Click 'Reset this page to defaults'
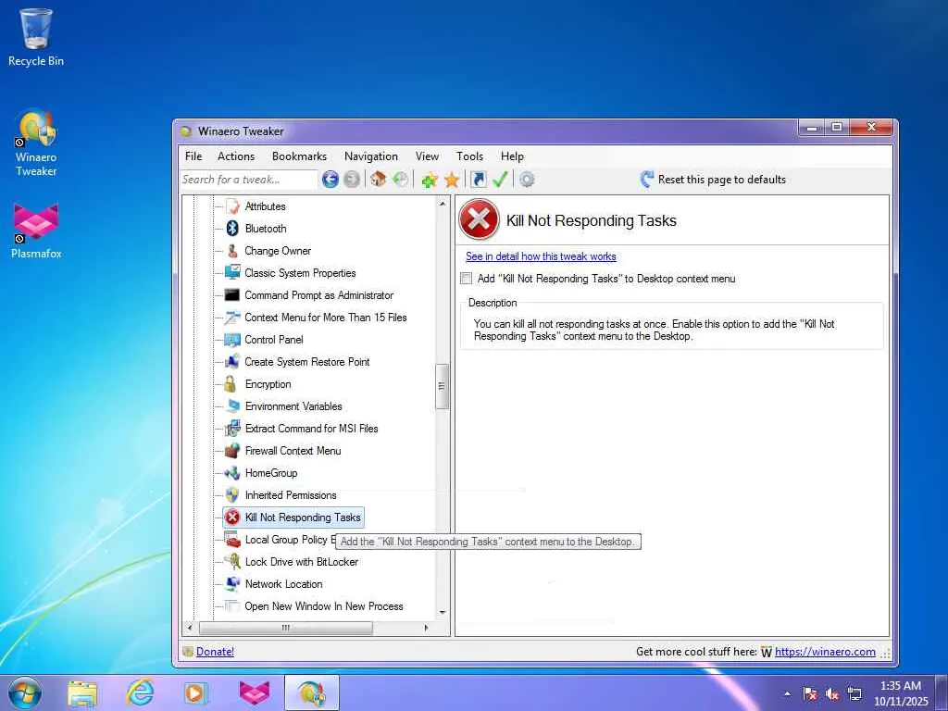 722,180
